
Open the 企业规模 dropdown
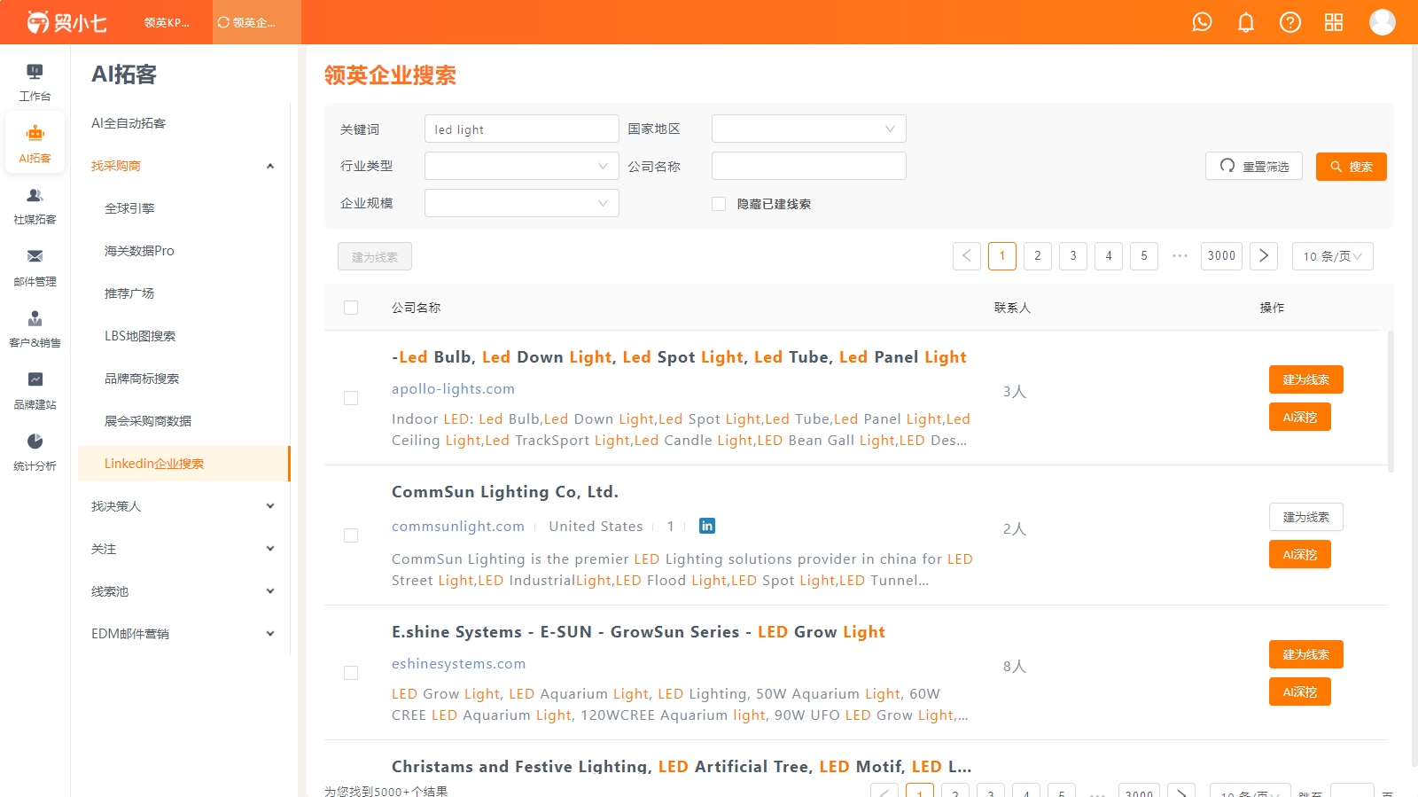pos(522,203)
